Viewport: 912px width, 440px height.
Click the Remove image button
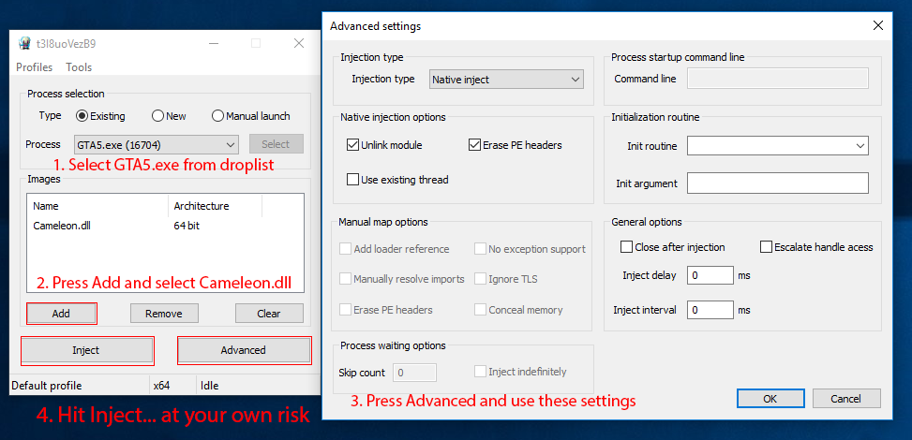click(x=164, y=314)
